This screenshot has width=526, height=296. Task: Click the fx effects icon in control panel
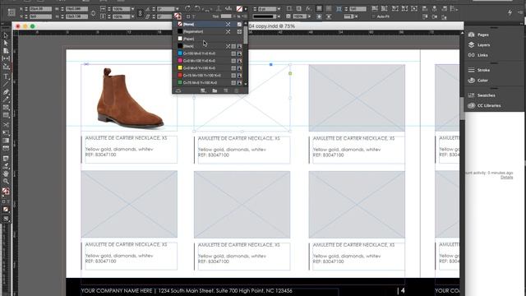[308, 8]
